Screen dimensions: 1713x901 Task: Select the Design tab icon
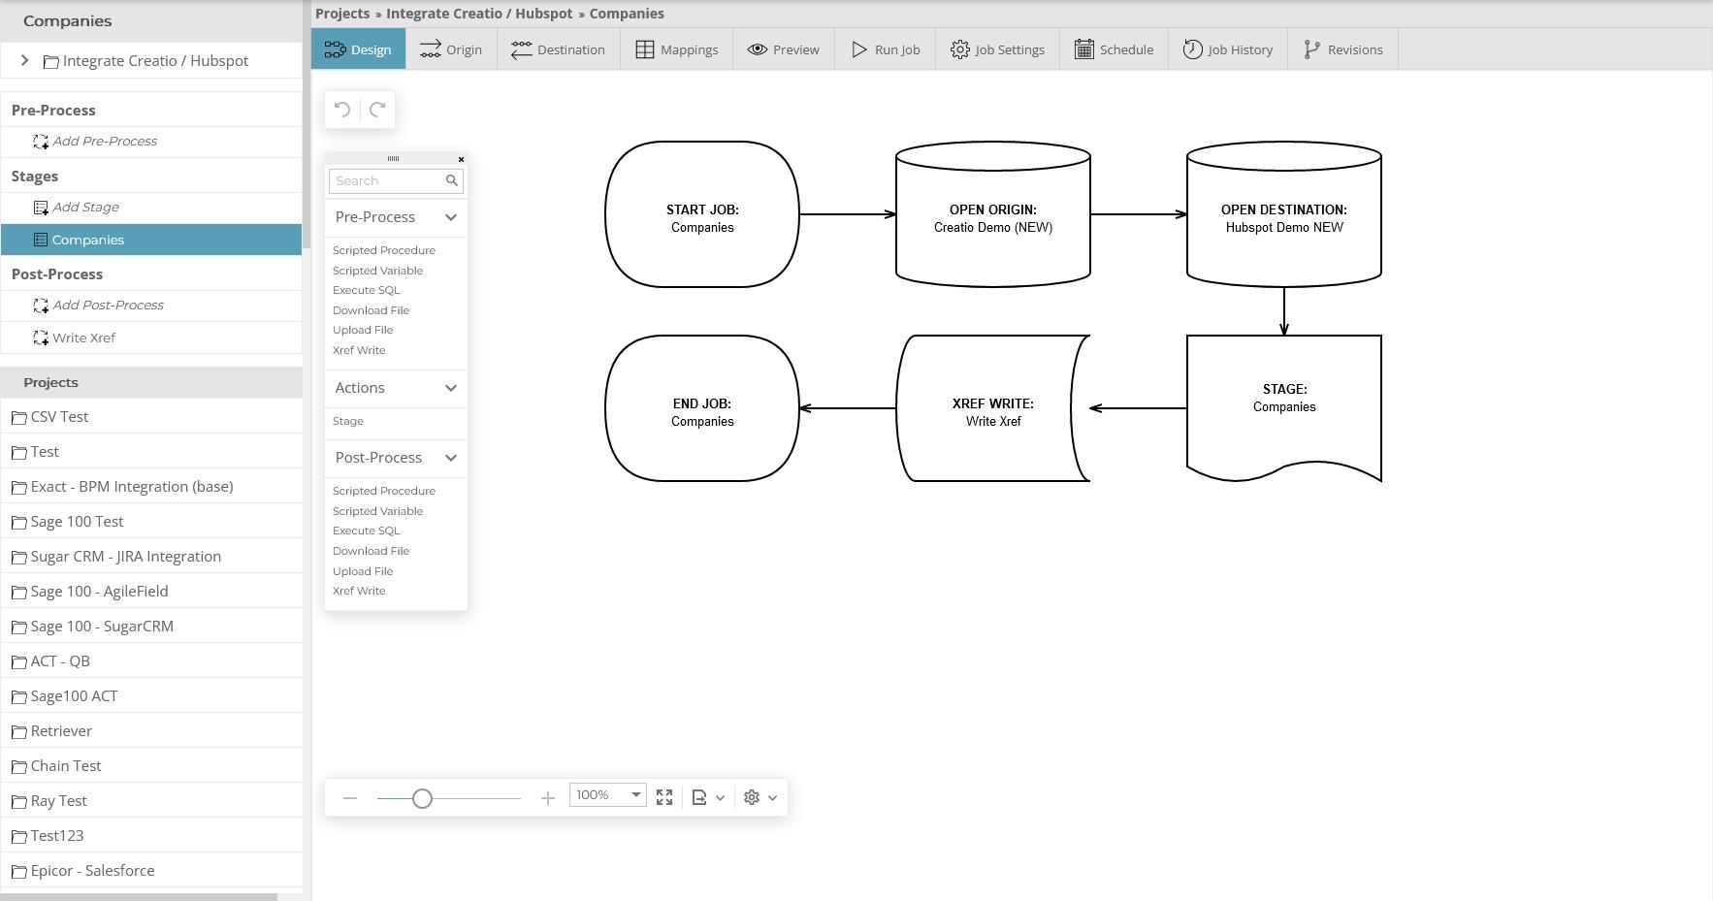pyautogui.click(x=334, y=48)
